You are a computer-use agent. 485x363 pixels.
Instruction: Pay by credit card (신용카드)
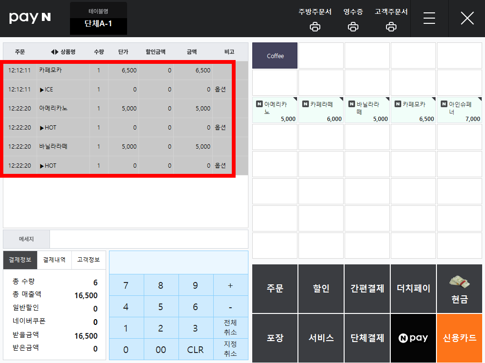point(459,338)
